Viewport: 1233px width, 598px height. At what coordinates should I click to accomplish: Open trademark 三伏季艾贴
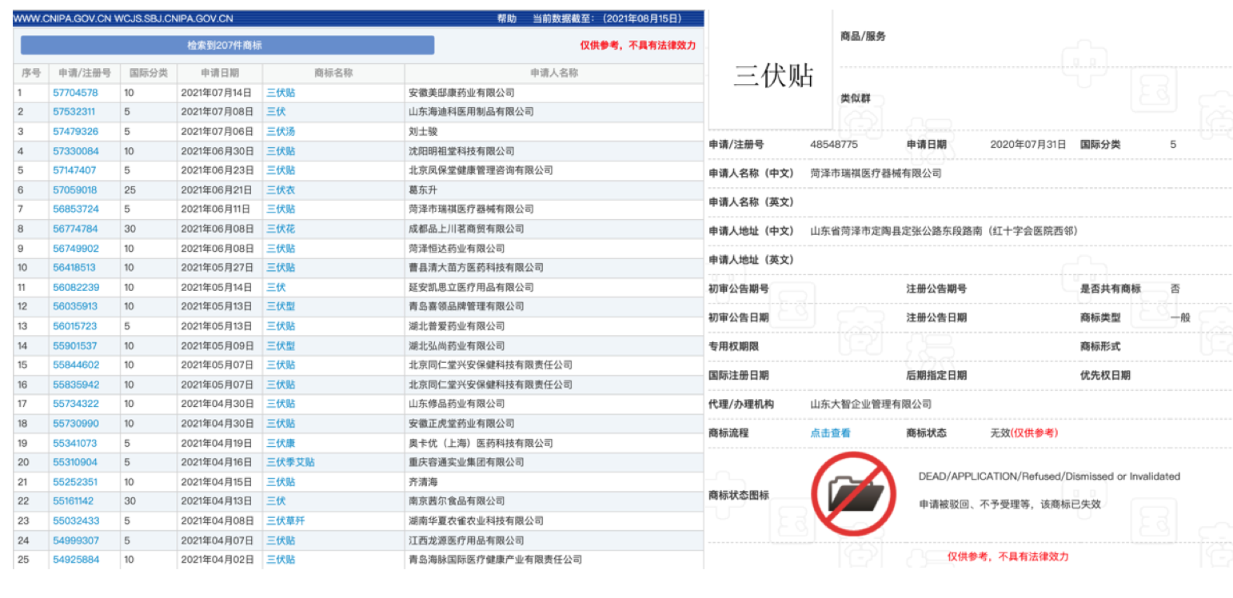(288, 462)
